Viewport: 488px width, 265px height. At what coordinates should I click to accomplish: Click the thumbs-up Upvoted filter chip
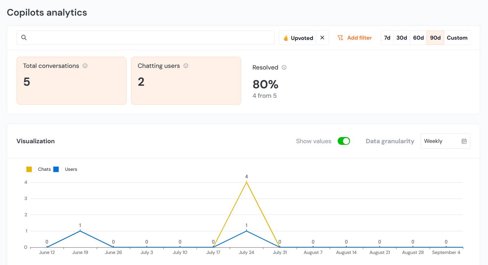tap(298, 38)
